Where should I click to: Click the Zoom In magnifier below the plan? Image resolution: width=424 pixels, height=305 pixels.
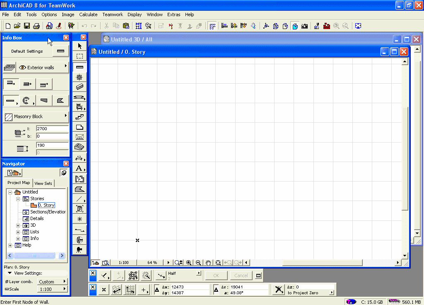(x=189, y=263)
